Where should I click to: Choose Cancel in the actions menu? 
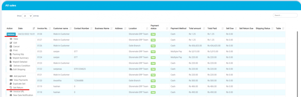coord(16,47)
